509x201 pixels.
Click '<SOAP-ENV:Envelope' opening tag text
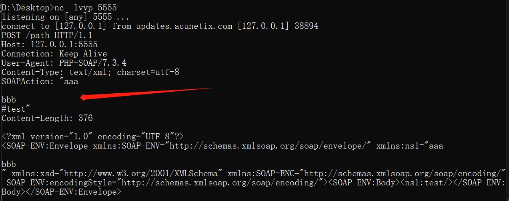[45, 146]
